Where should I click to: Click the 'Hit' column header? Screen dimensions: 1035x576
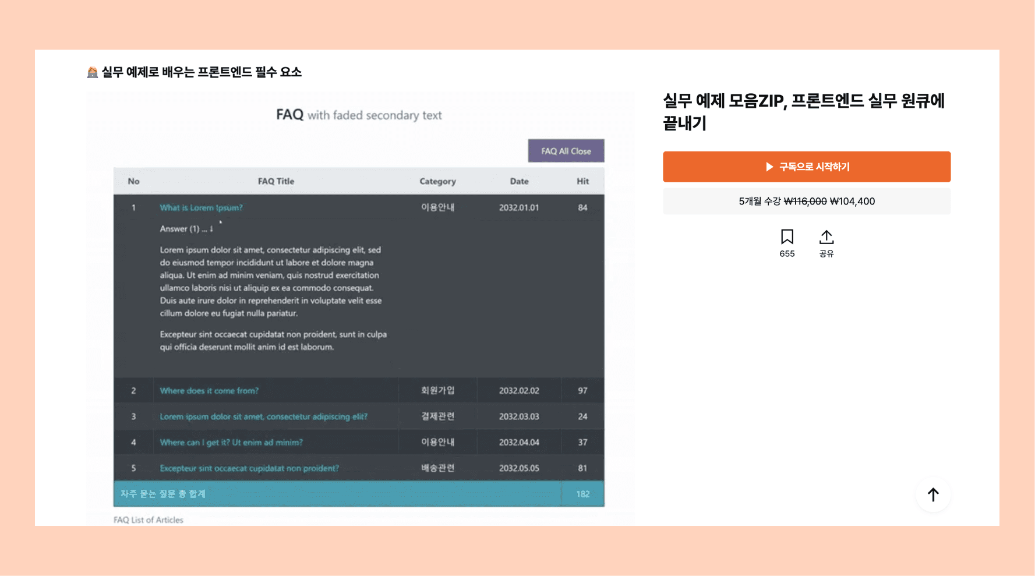click(x=582, y=181)
